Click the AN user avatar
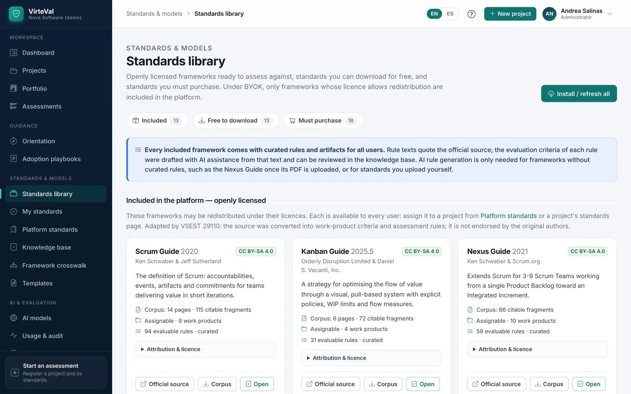Viewport: 631px width, 394px height. pyautogui.click(x=549, y=14)
